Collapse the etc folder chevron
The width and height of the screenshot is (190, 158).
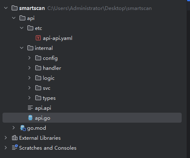22,28
